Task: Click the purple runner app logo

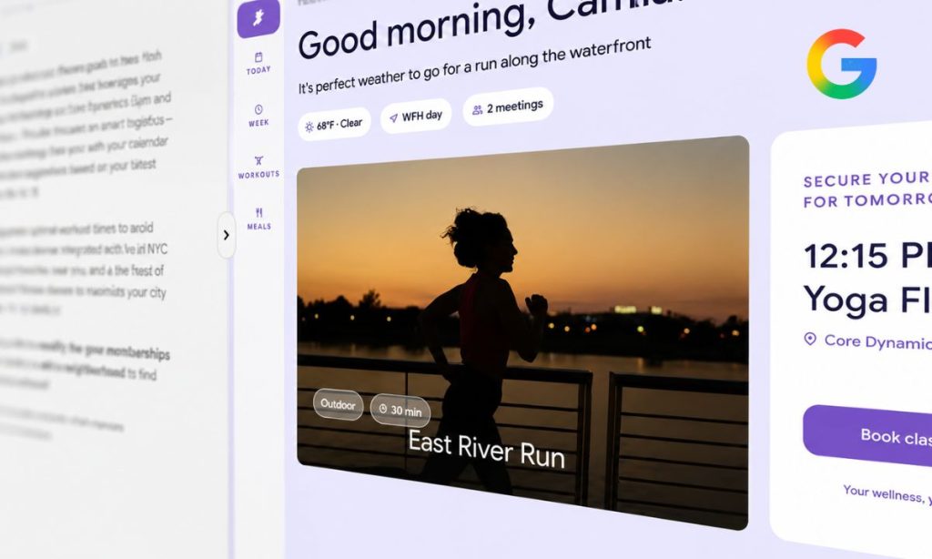Action: 258,18
